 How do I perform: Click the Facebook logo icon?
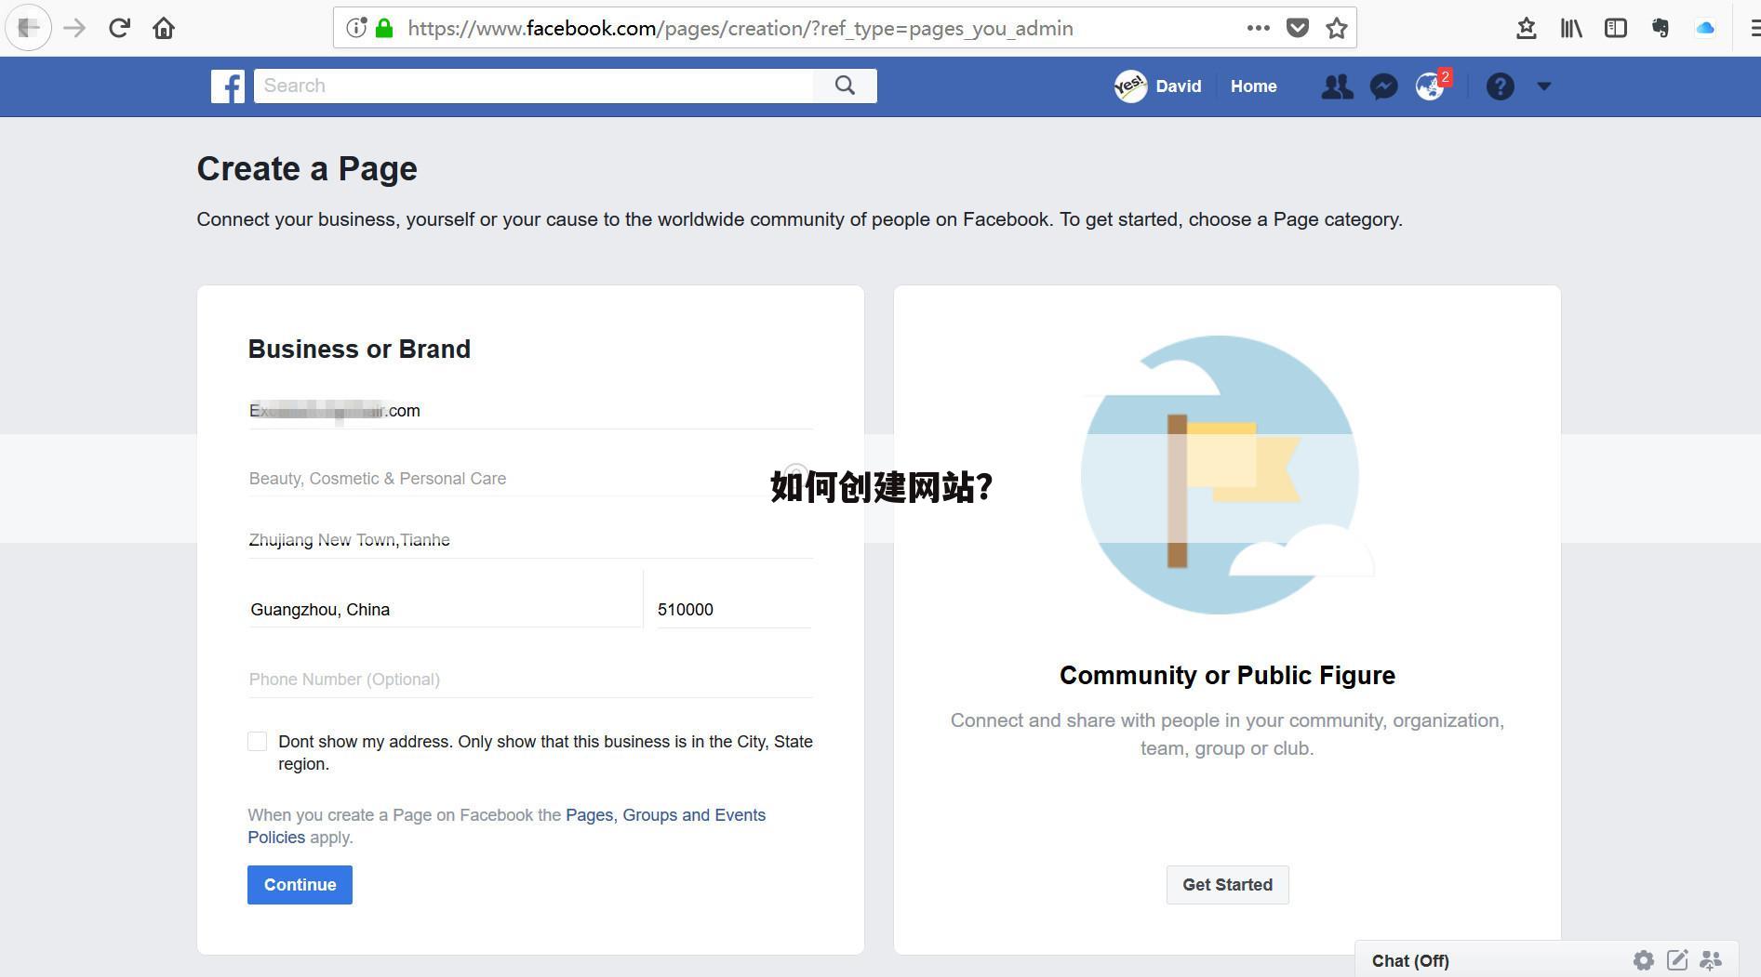(227, 86)
